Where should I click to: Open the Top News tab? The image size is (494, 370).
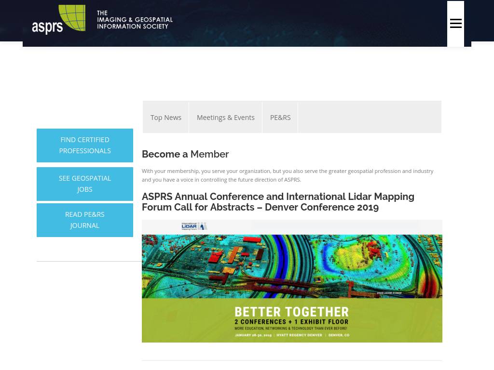click(x=166, y=118)
